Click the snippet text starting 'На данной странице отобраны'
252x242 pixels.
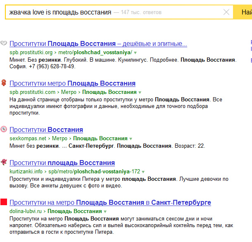pos(116,106)
